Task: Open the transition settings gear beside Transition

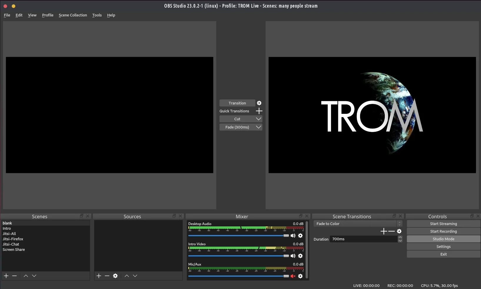Action: [x=259, y=103]
